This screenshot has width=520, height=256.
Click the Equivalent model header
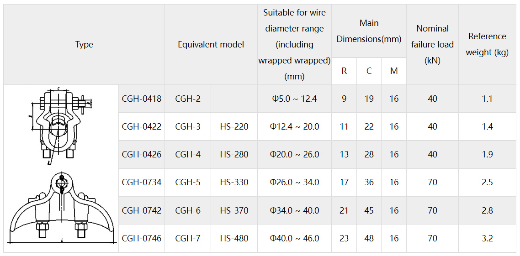[211, 45]
